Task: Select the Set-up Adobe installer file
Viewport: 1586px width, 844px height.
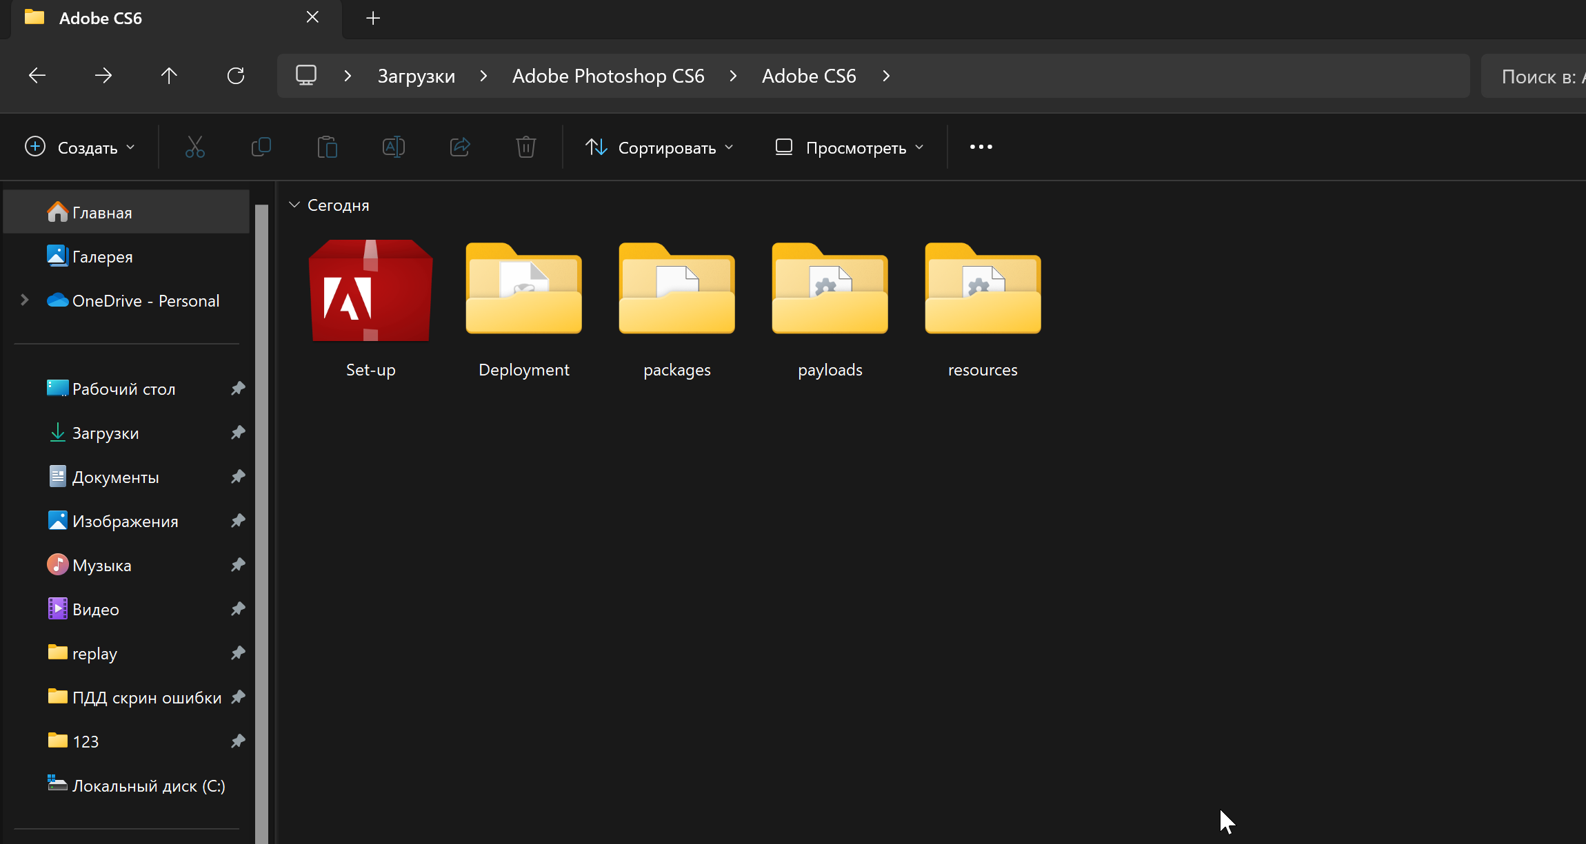Action: pyautogui.click(x=371, y=309)
